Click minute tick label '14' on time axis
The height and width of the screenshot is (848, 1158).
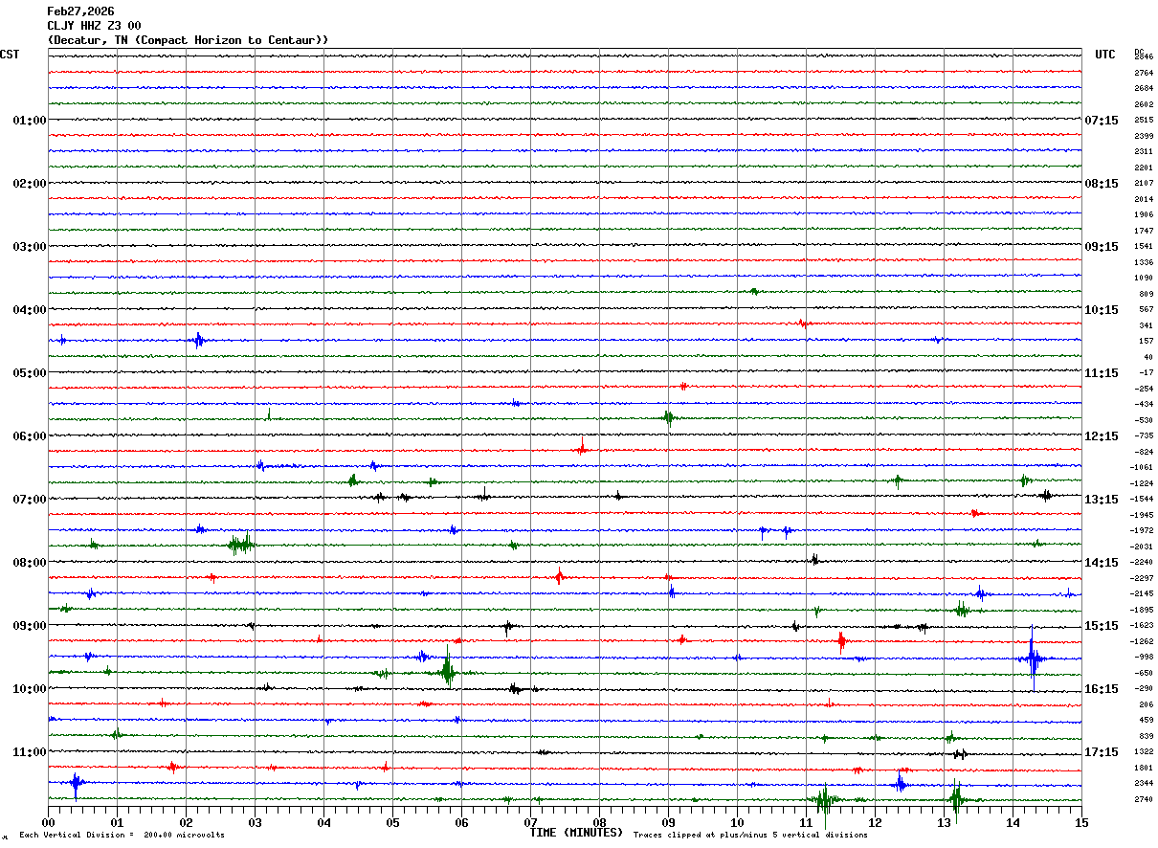pyautogui.click(x=1013, y=822)
